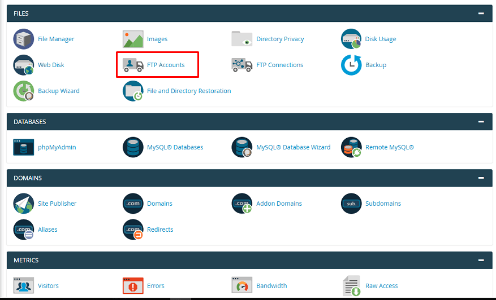This screenshot has height=300, width=496.
Task: Open the Web Disk icon
Action: pos(23,65)
